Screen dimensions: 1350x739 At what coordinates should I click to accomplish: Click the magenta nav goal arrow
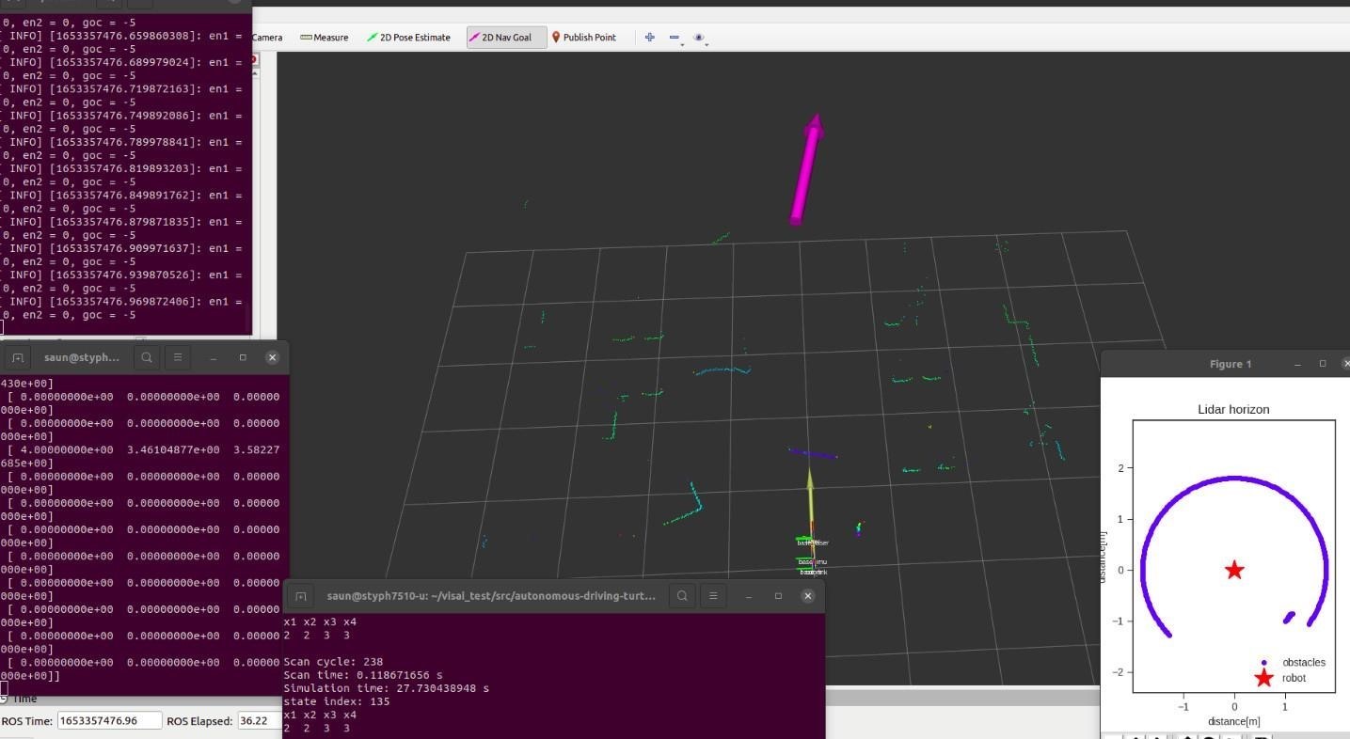point(806,169)
